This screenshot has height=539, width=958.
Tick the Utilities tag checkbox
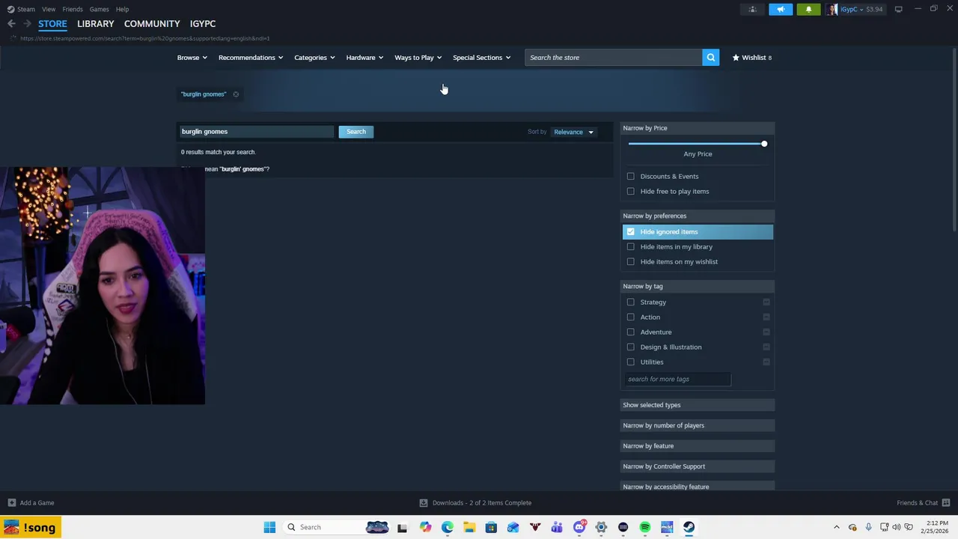pos(631,362)
